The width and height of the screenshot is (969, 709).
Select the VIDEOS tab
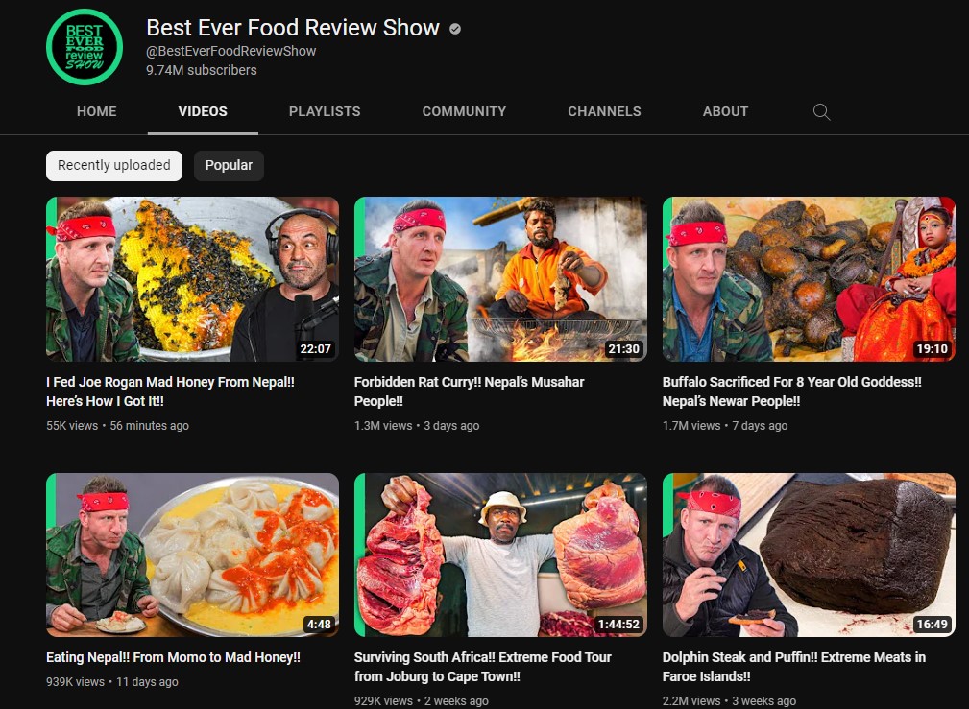coord(203,112)
